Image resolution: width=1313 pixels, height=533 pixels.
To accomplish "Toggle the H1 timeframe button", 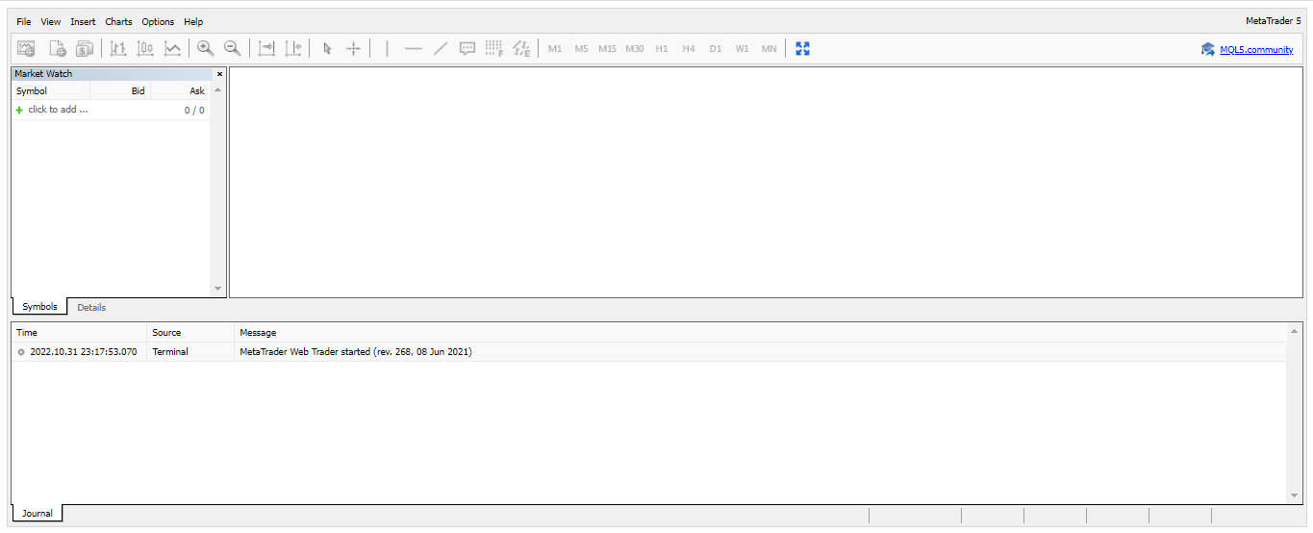I will pyautogui.click(x=661, y=48).
